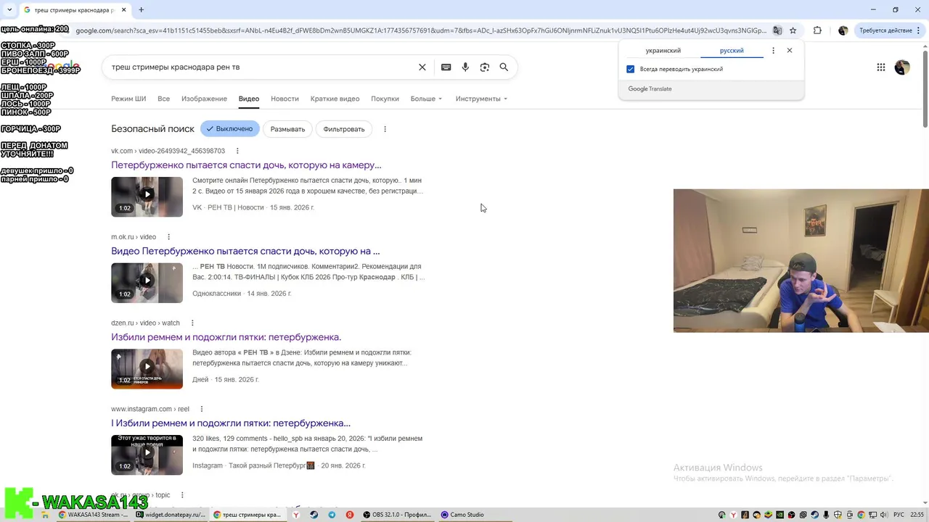Image resolution: width=929 pixels, height=522 pixels.
Task: Select SafeSearch 'Фильтровать' option
Action: 344,129
